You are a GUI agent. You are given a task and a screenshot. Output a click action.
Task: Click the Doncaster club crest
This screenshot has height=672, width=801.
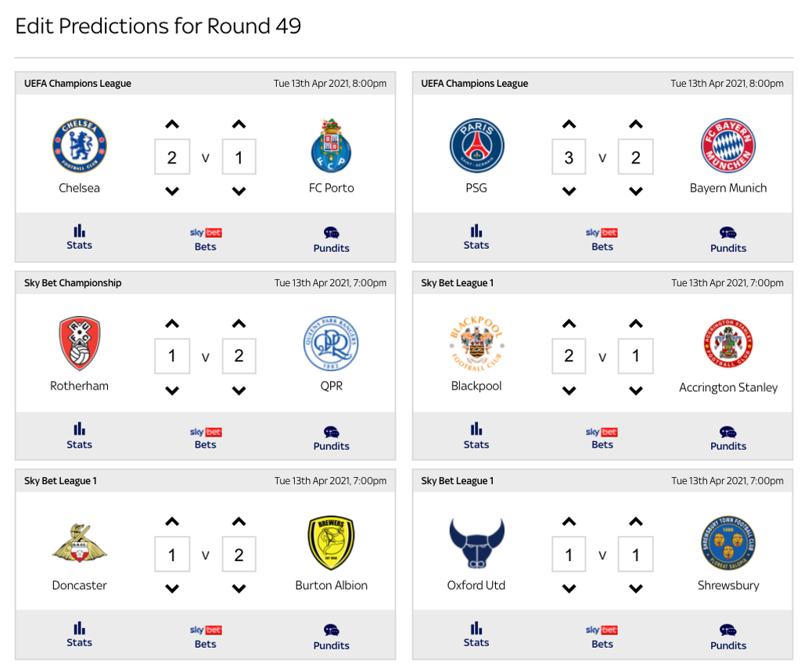click(79, 543)
